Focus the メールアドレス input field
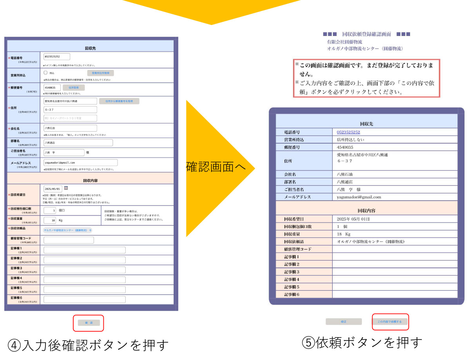 tap(80, 162)
